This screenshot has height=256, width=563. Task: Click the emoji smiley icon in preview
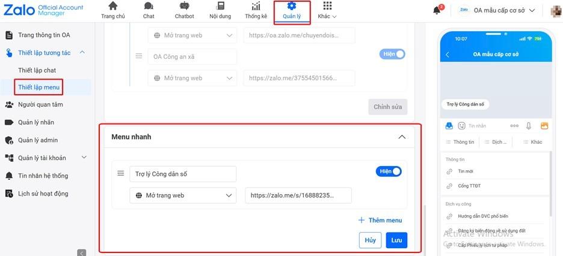[461, 126]
